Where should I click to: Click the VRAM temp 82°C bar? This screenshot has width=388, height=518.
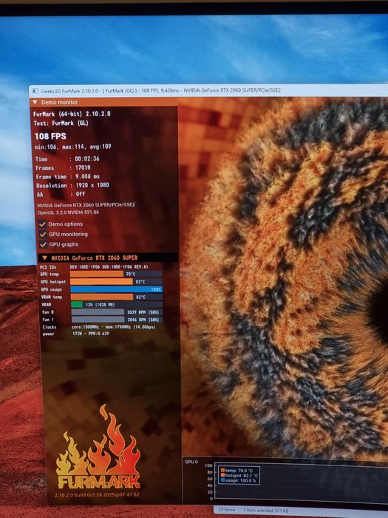click(x=117, y=297)
